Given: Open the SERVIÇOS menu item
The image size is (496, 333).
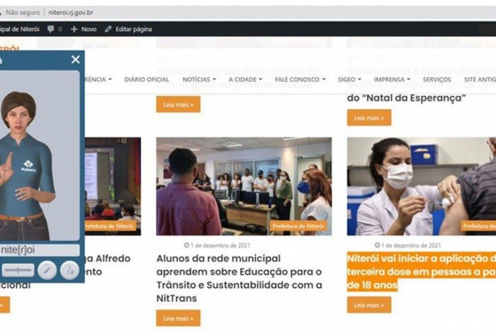Looking at the screenshot, I should point(437,79).
